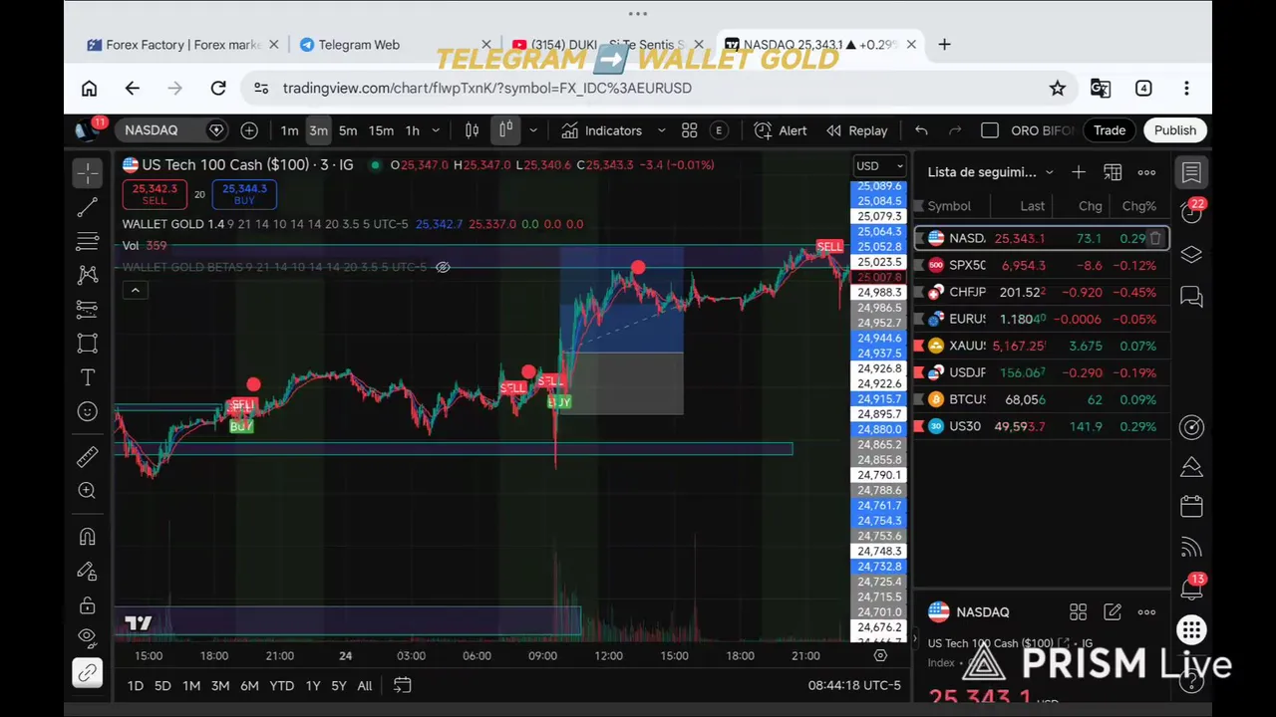Image resolution: width=1276 pixels, height=717 pixels.
Task: Remove NASDAQ row with trash icon
Action: [x=1155, y=239]
